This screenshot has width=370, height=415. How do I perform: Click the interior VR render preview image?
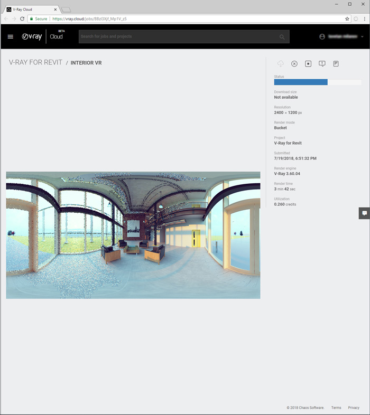[x=133, y=235]
